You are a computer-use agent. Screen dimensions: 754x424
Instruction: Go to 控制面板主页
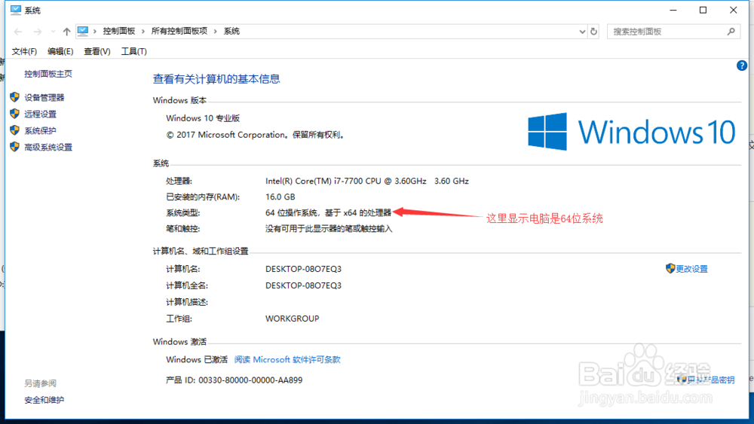click(48, 74)
